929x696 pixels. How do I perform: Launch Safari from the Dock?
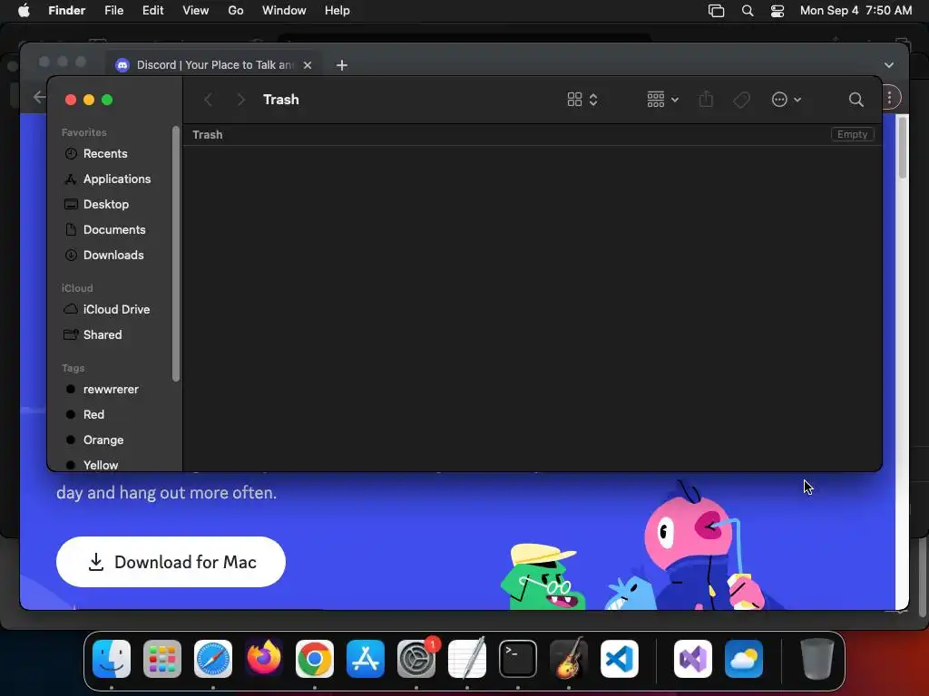pos(213,659)
